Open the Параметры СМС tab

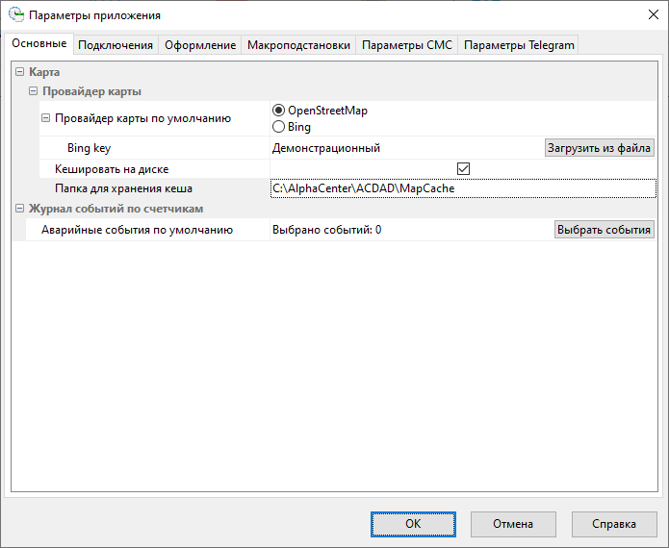(x=407, y=45)
